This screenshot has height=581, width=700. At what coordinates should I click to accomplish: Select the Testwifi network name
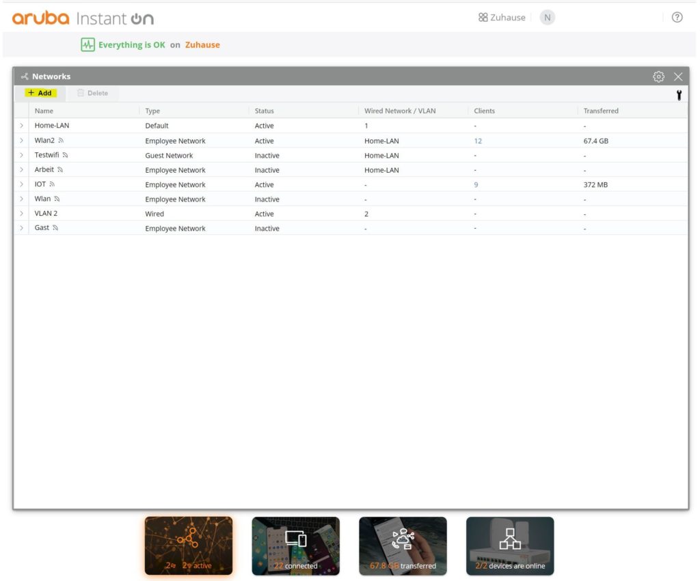[46, 155]
